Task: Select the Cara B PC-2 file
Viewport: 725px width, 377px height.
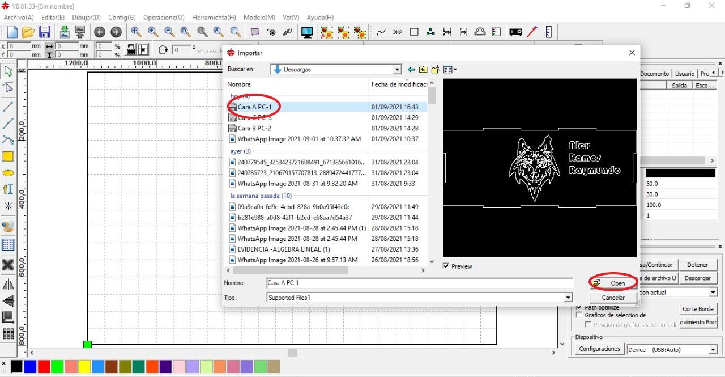Action: click(255, 128)
